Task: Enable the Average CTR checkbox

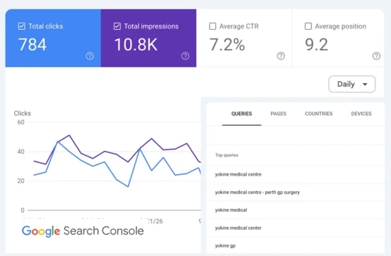Action: pyautogui.click(x=213, y=26)
